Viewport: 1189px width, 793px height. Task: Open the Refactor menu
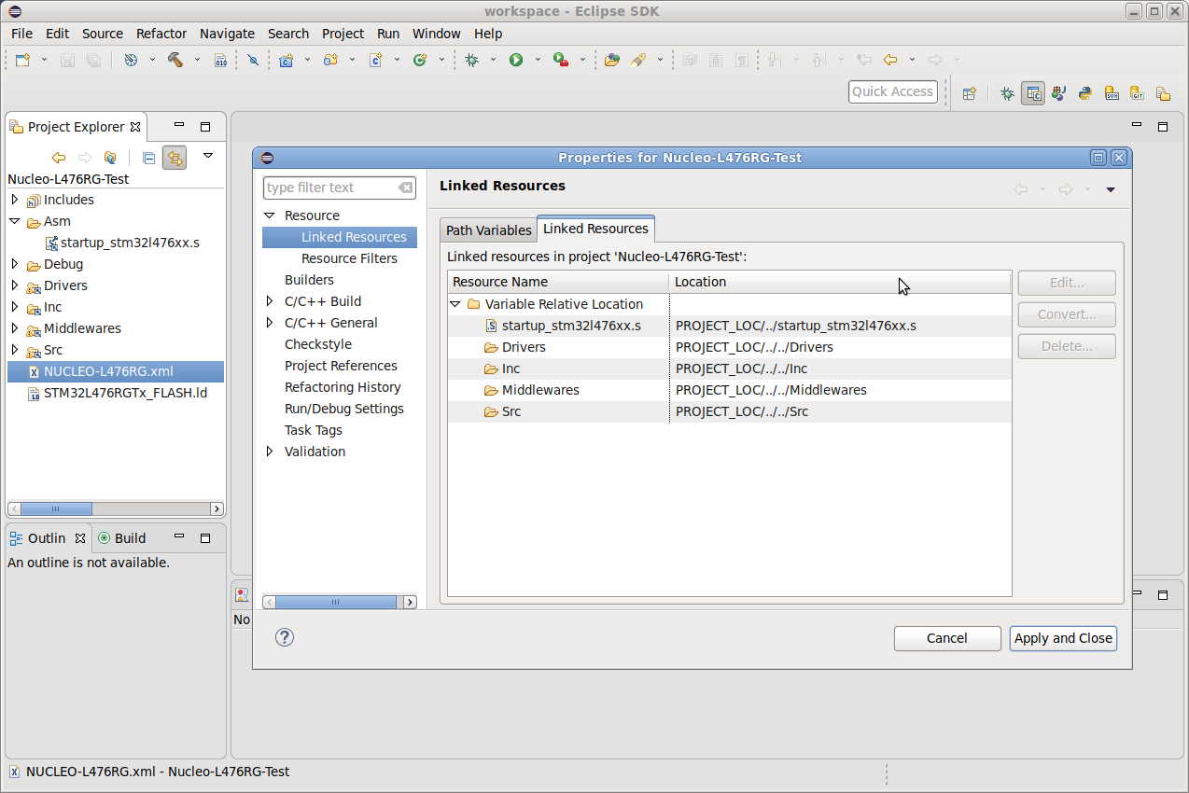161,34
